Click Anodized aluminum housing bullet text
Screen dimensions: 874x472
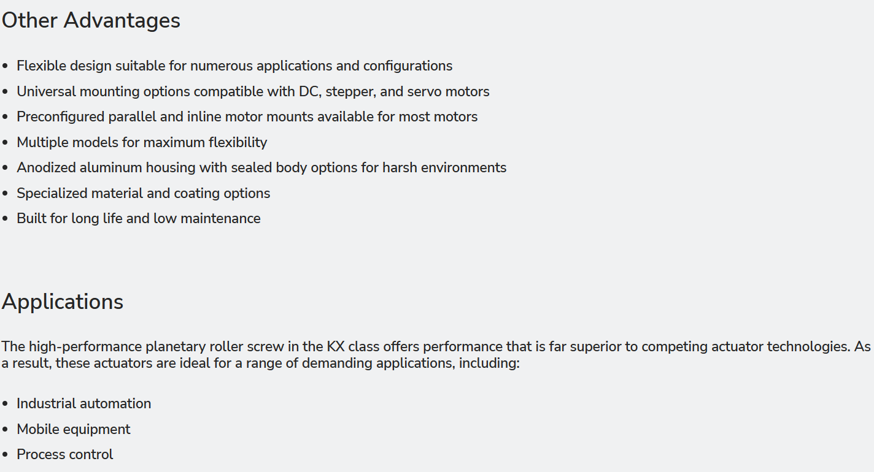point(261,167)
